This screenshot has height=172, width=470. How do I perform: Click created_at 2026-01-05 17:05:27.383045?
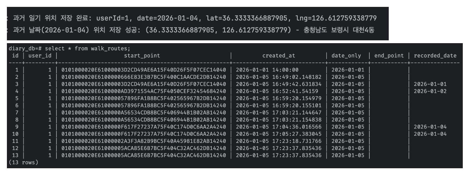pos(279,134)
